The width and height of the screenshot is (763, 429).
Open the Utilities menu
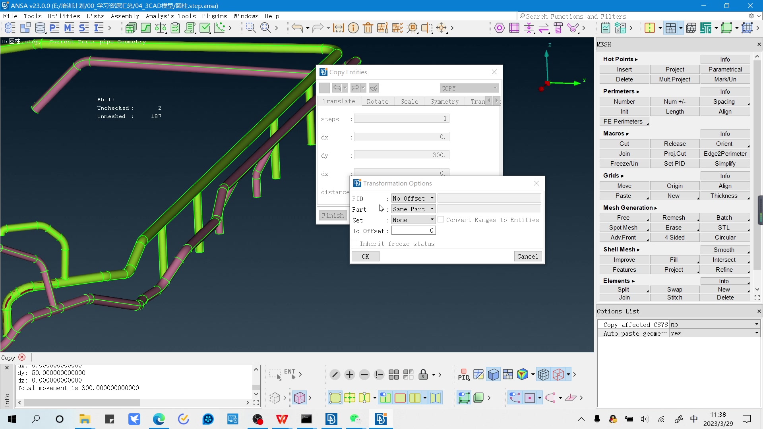(x=64, y=16)
